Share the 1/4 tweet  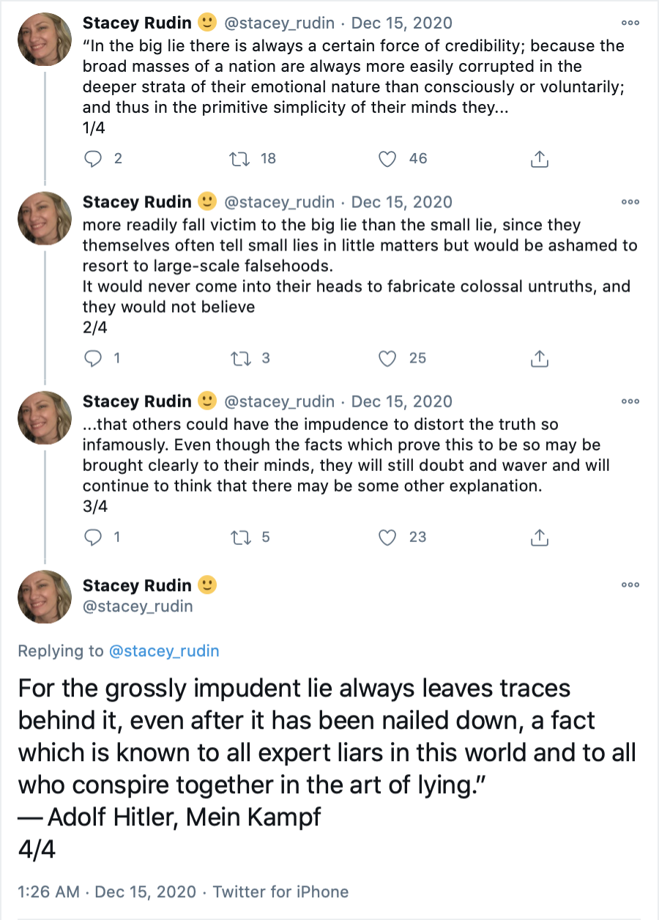[539, 158]
